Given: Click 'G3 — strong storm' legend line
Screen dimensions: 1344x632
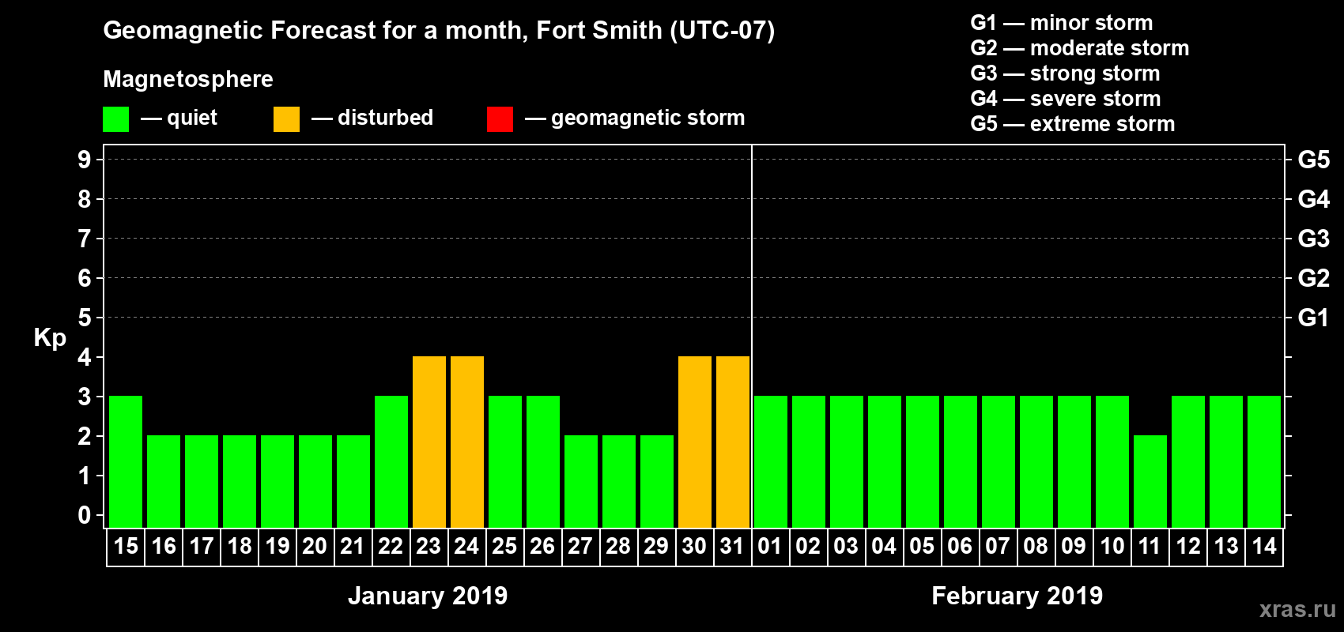Looking at the screenshot, I should (x=1066, y=73).
